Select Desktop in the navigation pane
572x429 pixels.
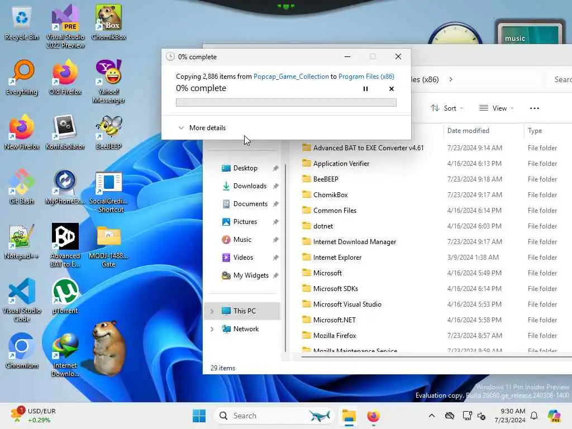point(245,168)
